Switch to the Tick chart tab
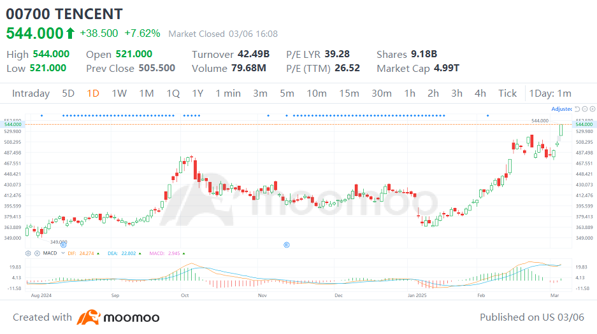Image resolution: width=597 pixels, height=334 pixels. click(x=508, y=94)
